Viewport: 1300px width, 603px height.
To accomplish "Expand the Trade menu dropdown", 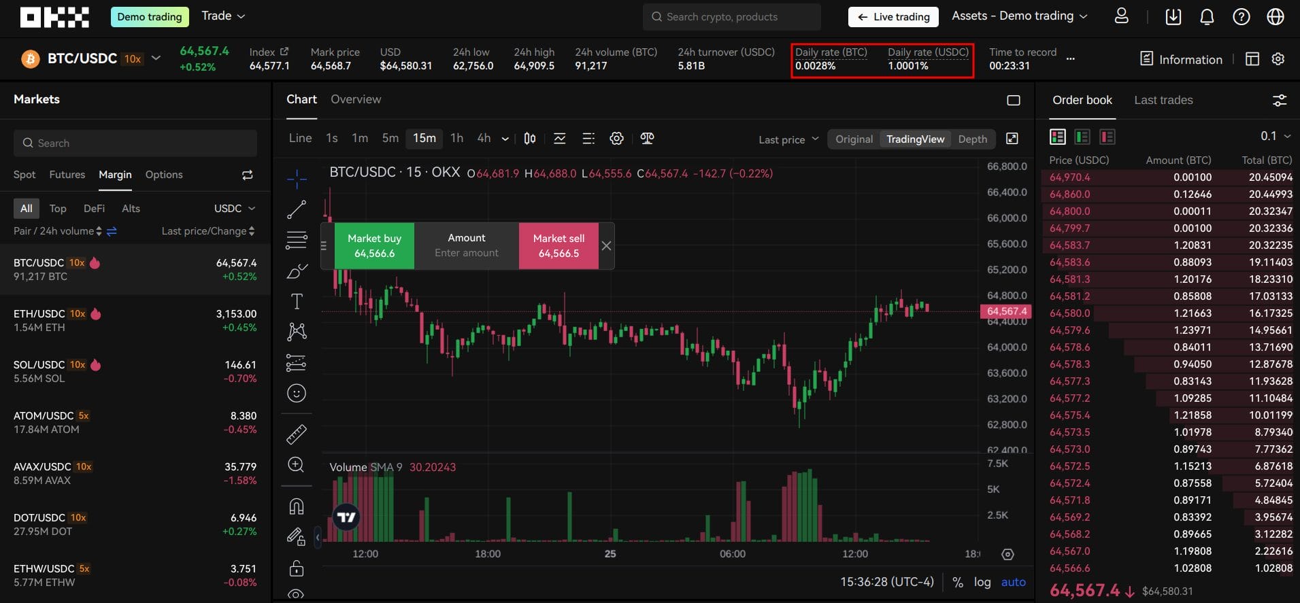I will (223, 16).
